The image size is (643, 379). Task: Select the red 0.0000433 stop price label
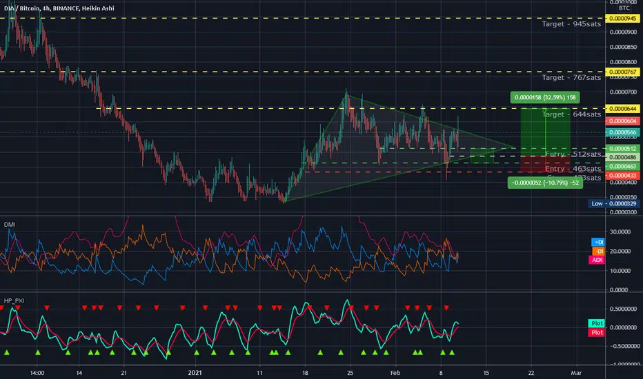pyautogui.click(x=622, y=175)
